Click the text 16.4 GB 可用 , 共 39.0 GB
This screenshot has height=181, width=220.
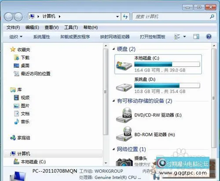point(160,70)
